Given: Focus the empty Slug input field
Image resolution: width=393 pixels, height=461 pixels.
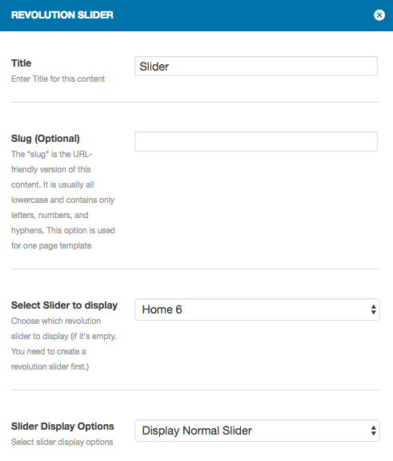Looking at the screenshot, I should click(256, 141).
